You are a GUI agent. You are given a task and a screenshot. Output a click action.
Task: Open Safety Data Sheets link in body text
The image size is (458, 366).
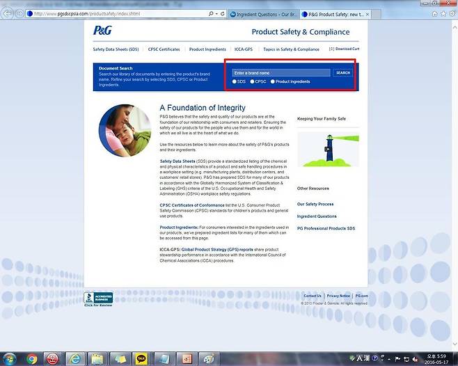[177, 161]
